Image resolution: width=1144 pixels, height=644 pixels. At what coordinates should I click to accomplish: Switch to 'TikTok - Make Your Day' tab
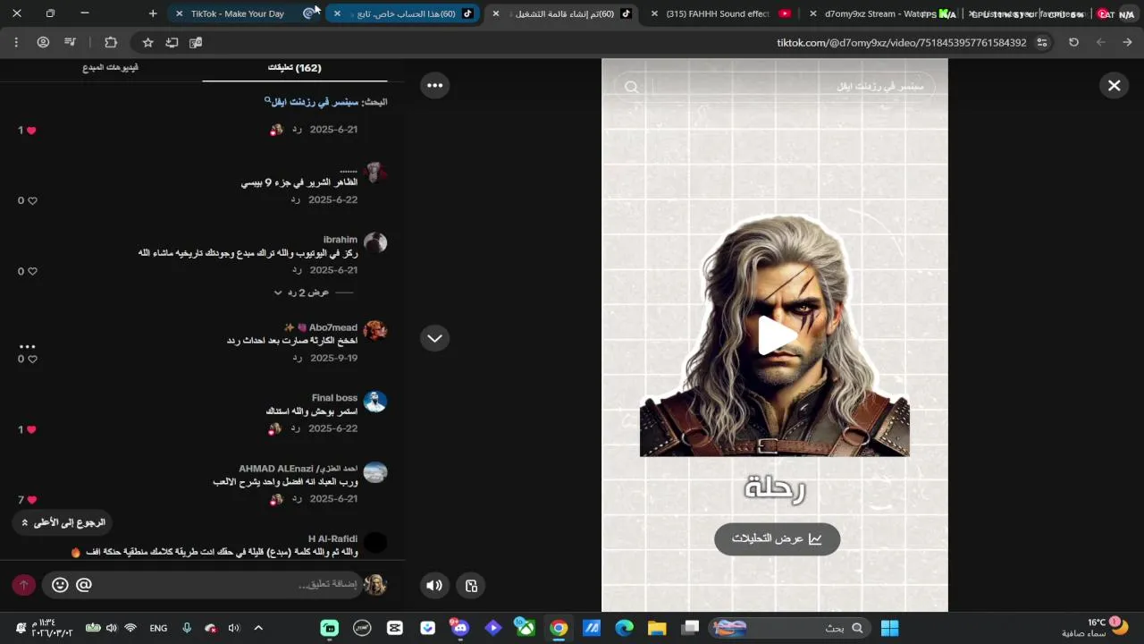click(x=244, y=13)
